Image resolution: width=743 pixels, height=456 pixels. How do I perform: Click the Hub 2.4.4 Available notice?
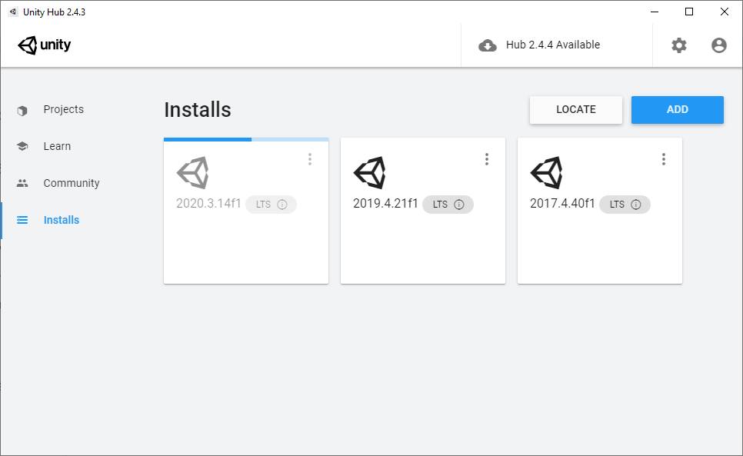552,45
